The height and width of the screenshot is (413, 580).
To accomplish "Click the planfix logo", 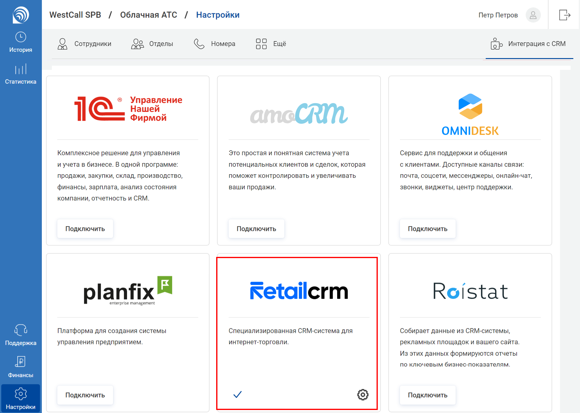I will click(x=128, y=290).
